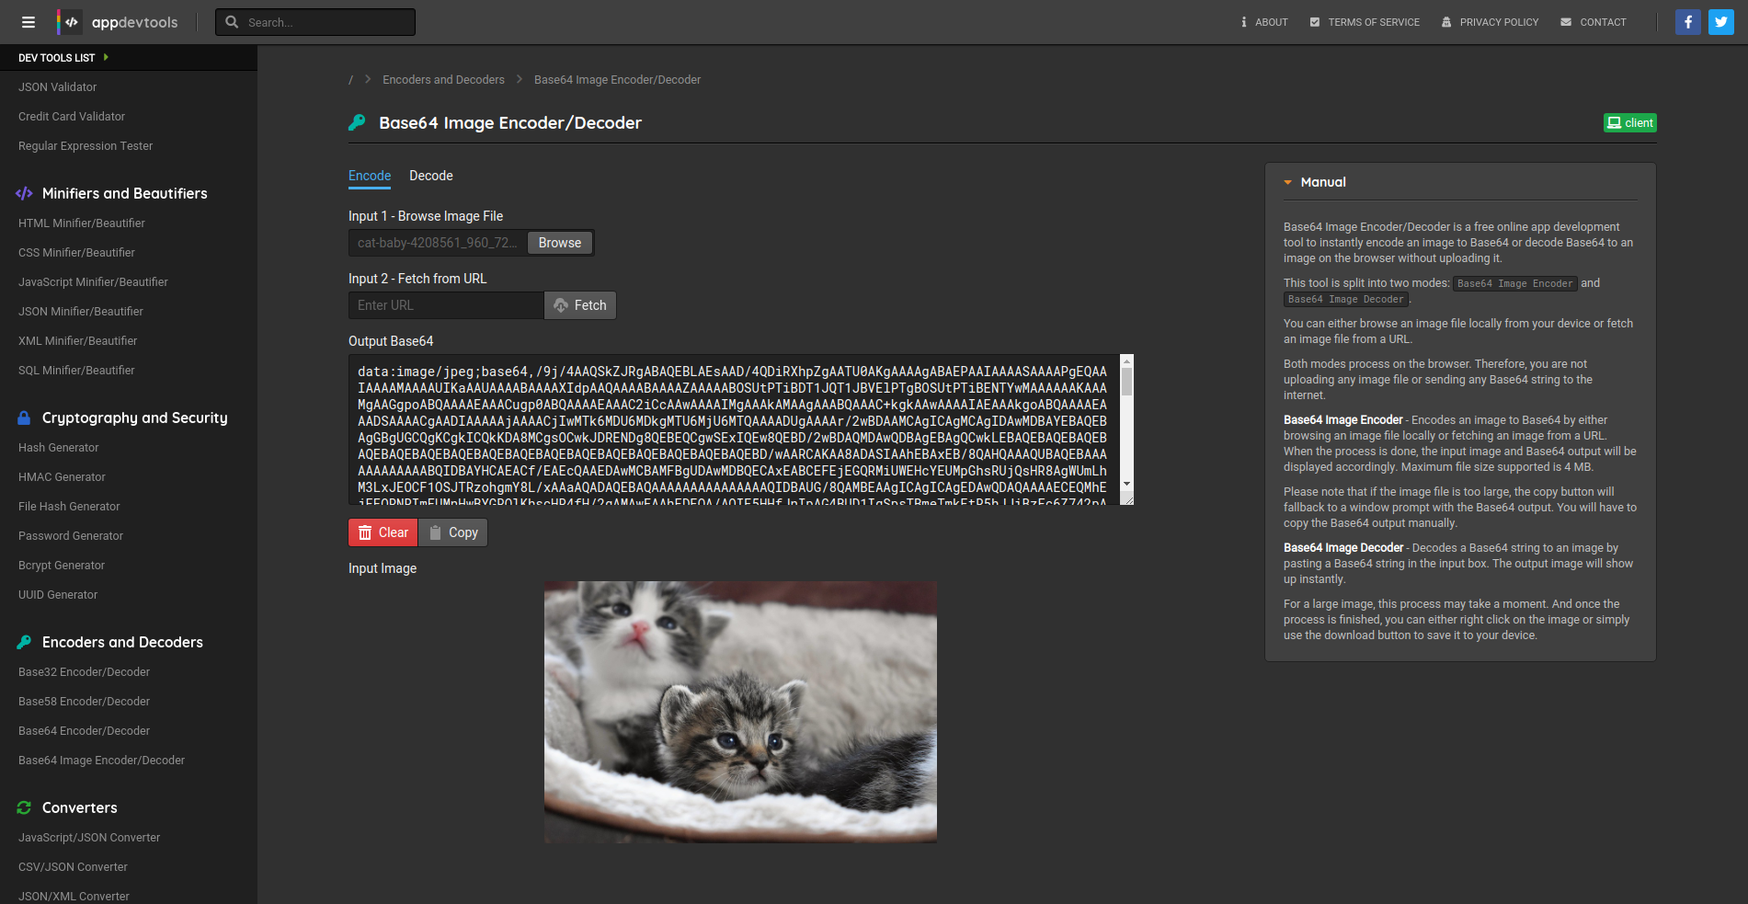Image resolution: width=1748 pixels, height=904 pixels.
Task: Focus the Enter URL field
Action: [446, 305]
